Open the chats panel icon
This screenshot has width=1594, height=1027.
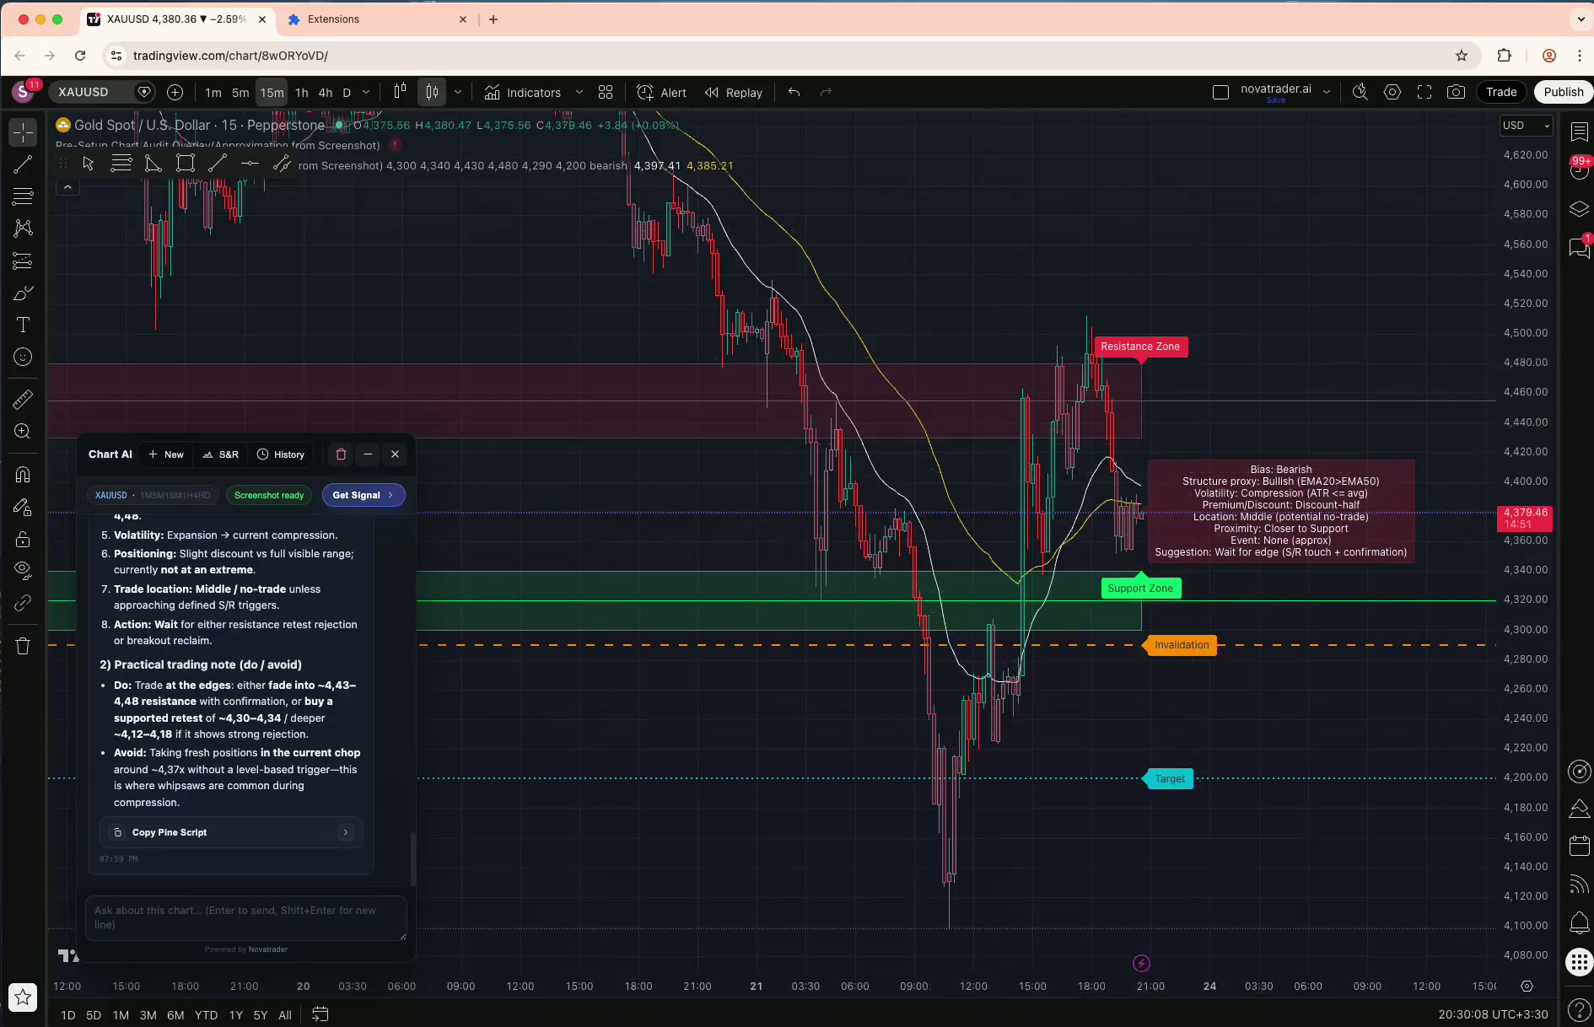1580,248
